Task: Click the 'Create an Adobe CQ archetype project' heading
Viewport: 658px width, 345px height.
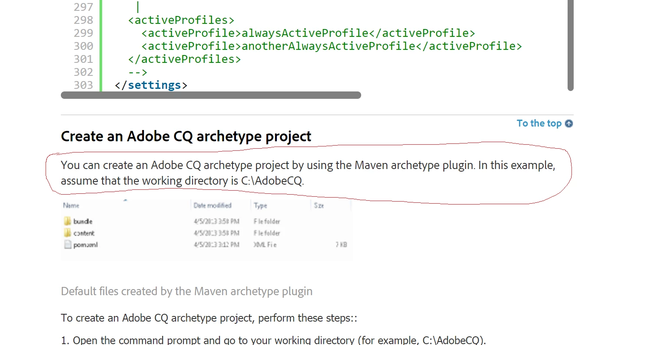Action: click(x=186, y=137)
